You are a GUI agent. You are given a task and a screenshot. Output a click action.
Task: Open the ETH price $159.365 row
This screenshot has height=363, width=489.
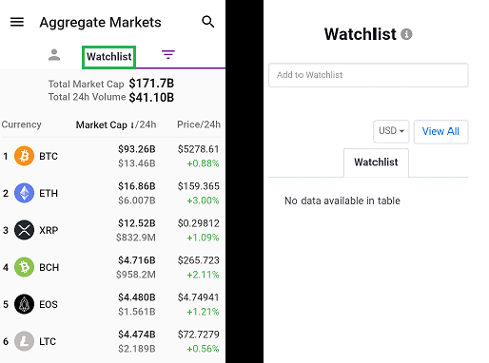click(x=111, y=193)
